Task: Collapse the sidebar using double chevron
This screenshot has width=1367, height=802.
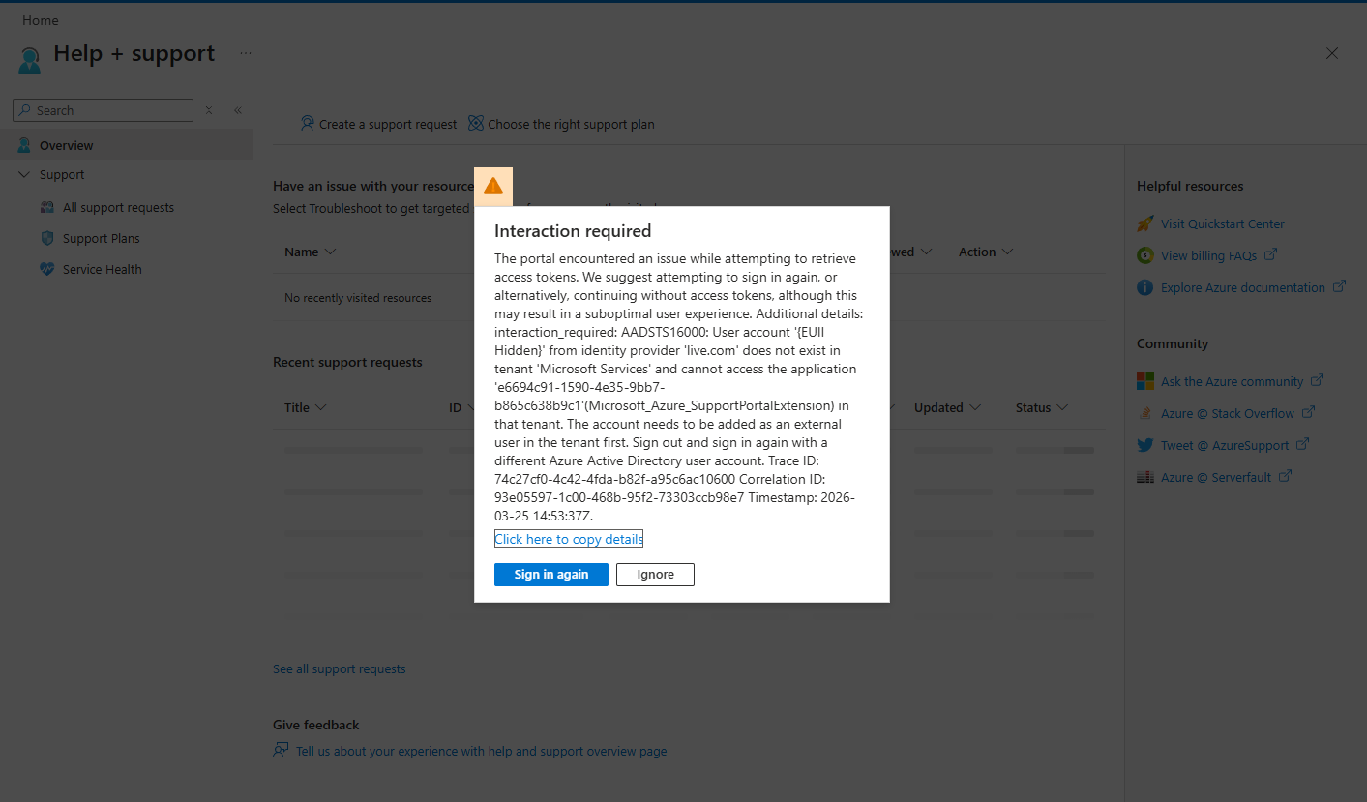Action: click(238, 110)
